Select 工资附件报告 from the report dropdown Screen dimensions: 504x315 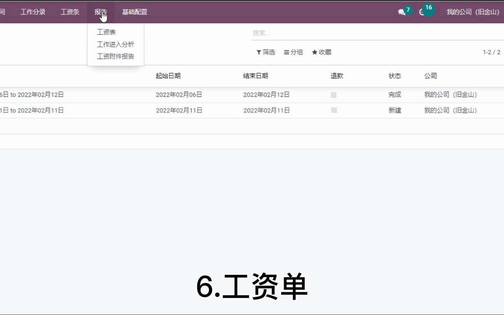pos(115,56)
